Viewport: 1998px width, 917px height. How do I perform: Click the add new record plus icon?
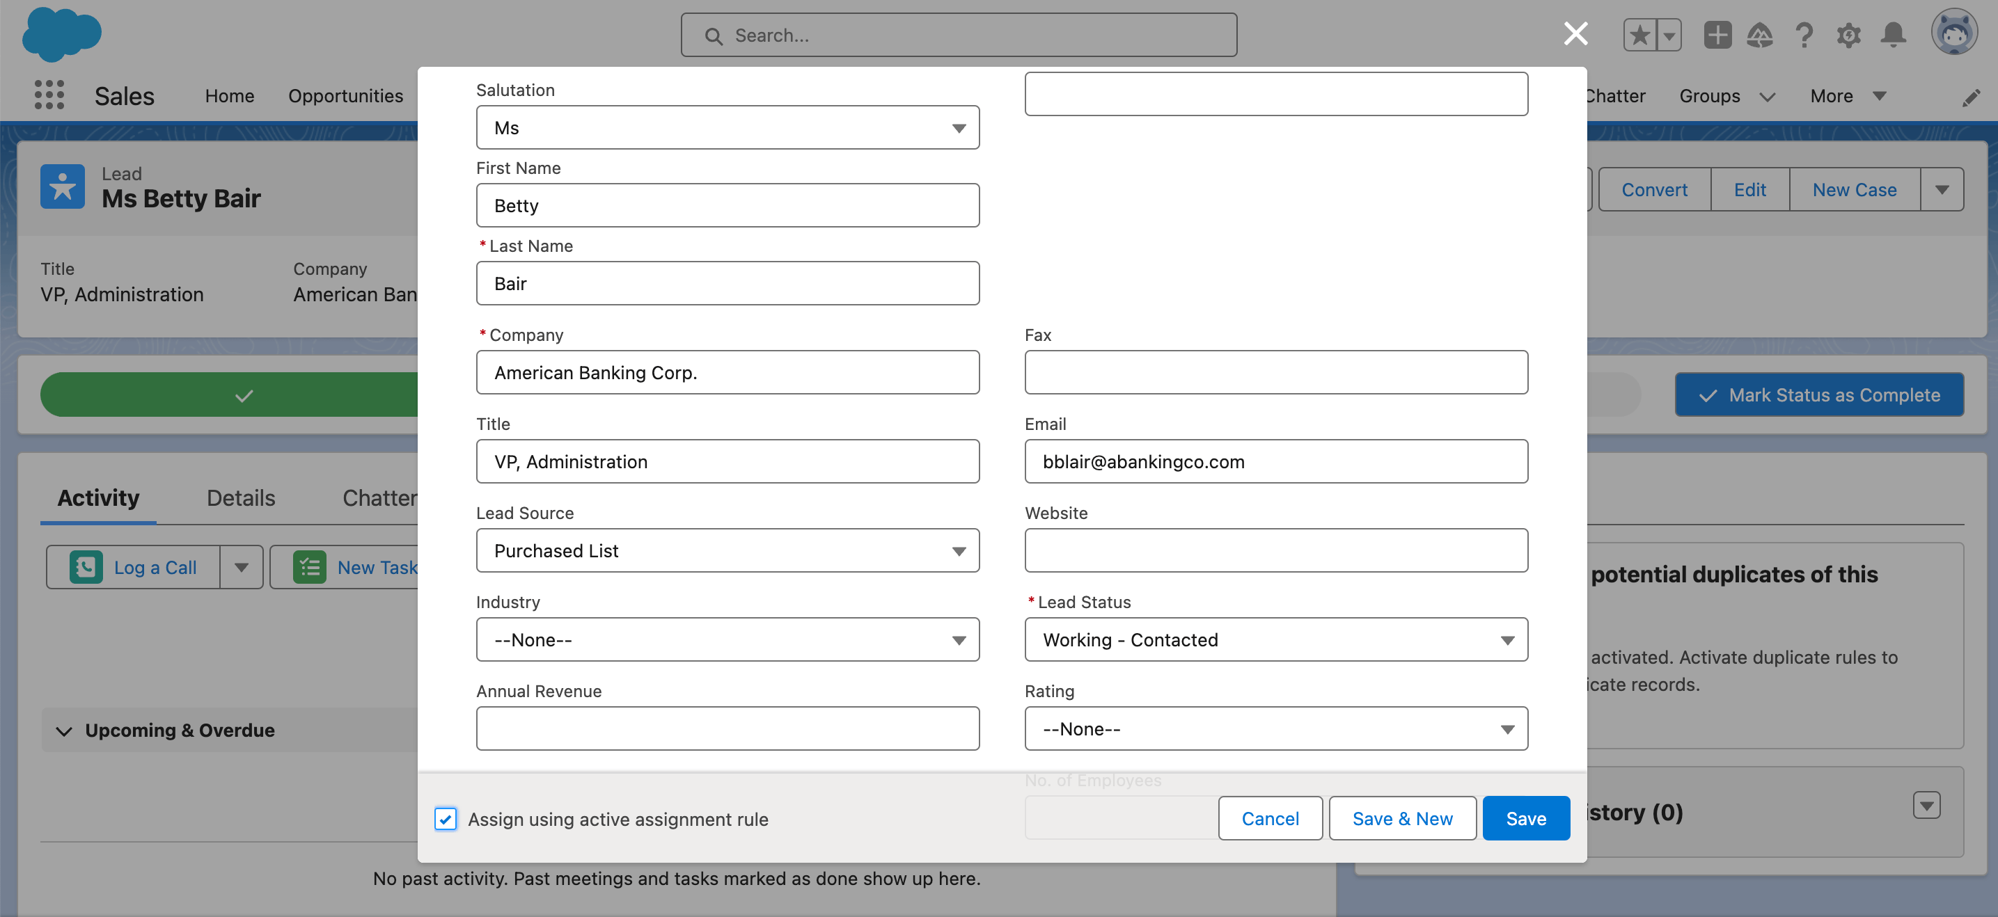pyautogui.click(x=1717, y=34)
